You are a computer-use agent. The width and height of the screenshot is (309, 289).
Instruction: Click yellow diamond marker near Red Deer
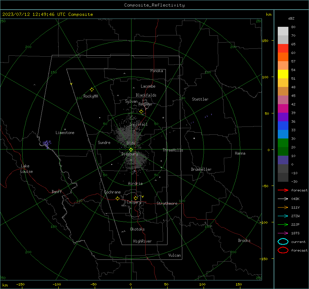141,112
